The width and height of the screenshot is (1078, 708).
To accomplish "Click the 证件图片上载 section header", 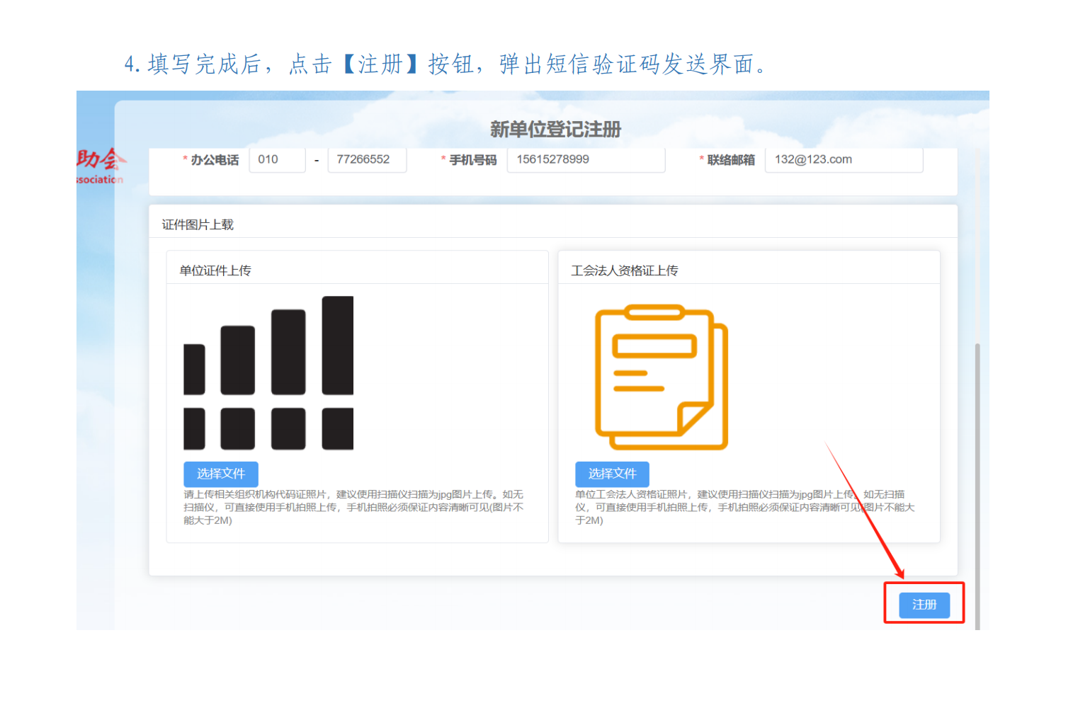I will coord(198,224).
